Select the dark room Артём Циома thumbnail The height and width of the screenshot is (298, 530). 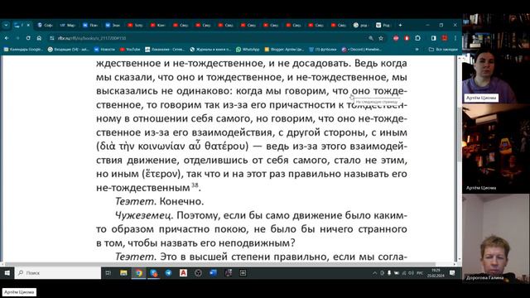tap(496, 148)
